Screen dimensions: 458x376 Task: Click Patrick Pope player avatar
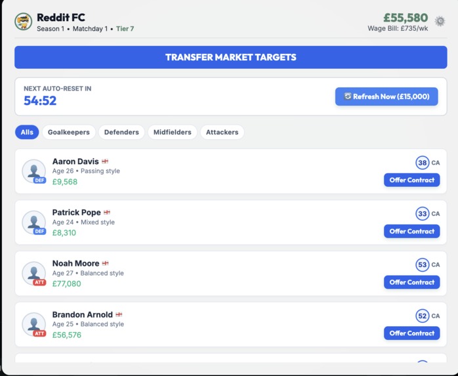(34, 222)
